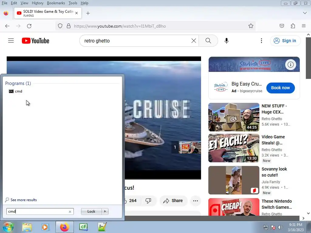
Task: Open YouTube settings three-dot menu
Action: tap(261, 41)
